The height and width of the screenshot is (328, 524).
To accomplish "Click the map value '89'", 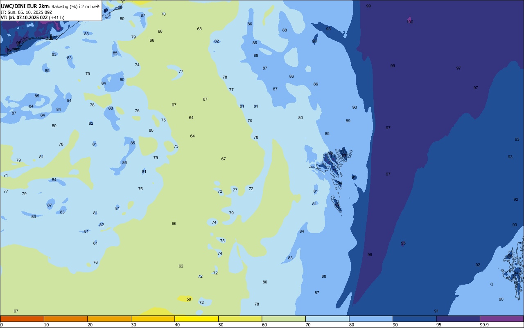I will (348, 121).
